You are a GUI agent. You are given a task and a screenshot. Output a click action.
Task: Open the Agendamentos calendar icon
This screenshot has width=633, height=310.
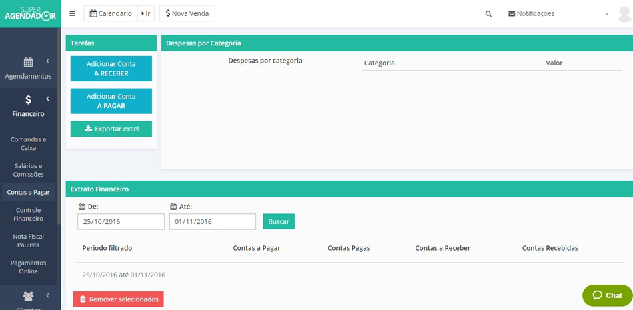tap(28, 63)
